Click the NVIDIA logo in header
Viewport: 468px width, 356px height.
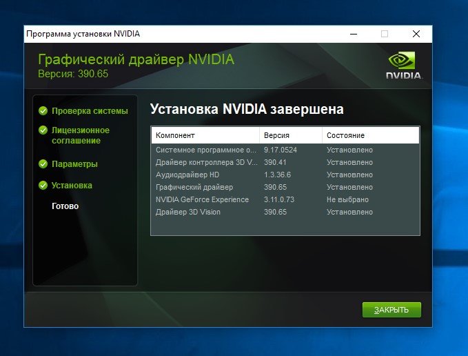[x=404, y=66]
